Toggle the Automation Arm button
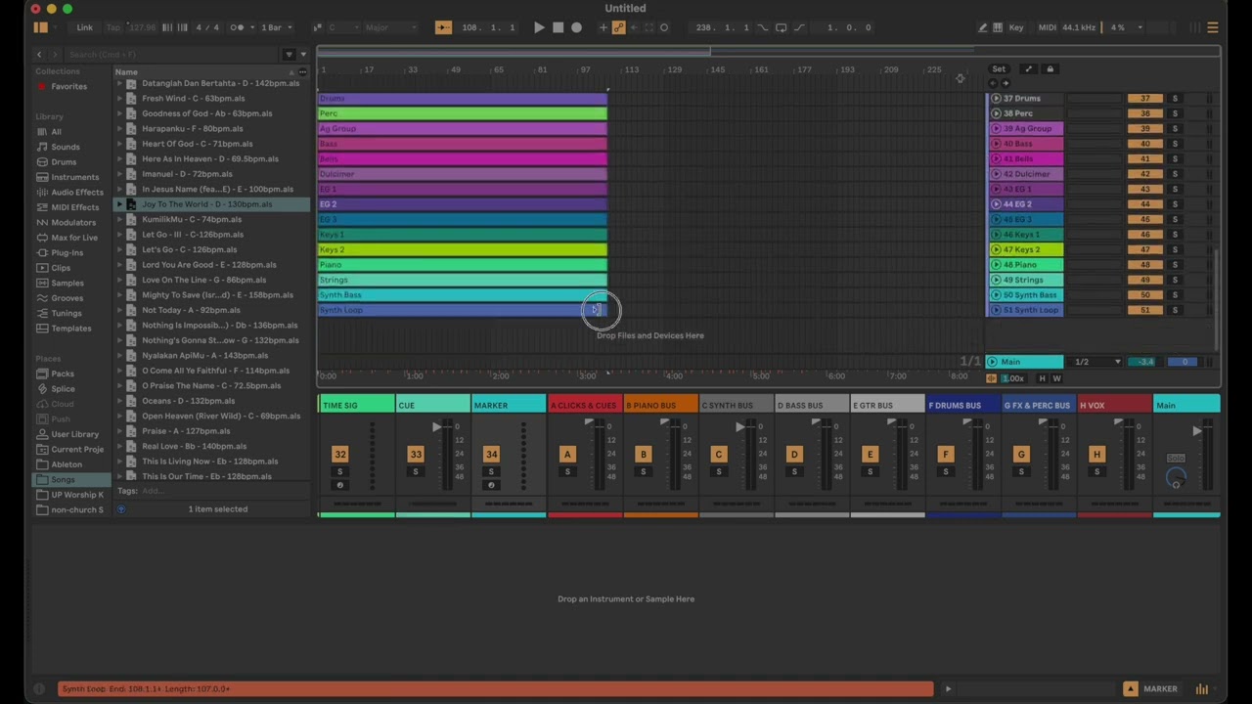The image size is (1252, 704). pyautogui.click(x=618, y=27)
